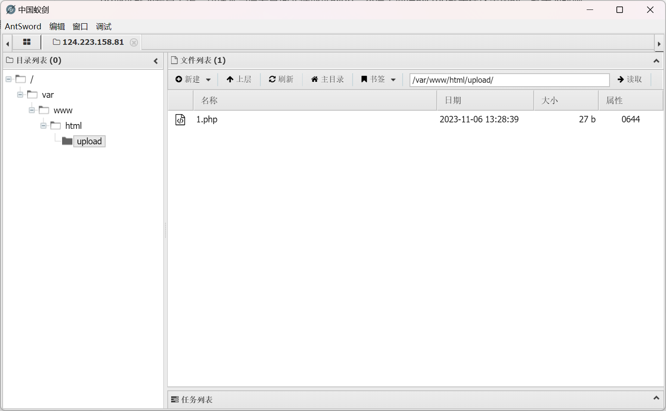
Task: Minimize the 中国蚁剑 window
Action: pyautogui.click(x=590, y=9)
